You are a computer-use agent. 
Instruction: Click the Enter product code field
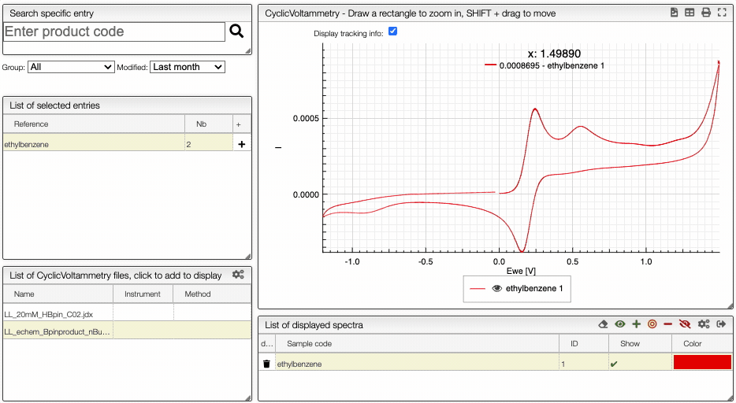pos(114,31)
